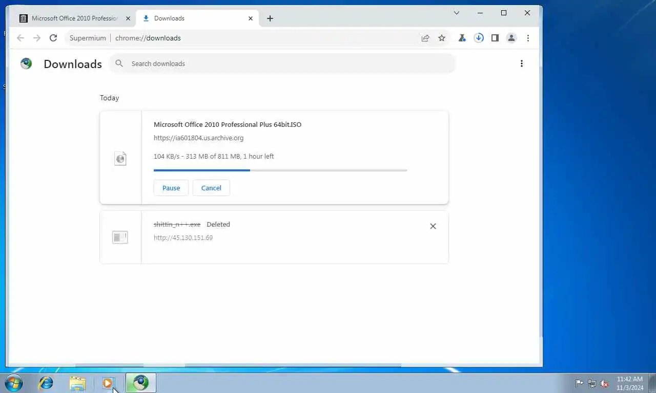
Task: Open the Microsoft Office 2010 ISO file name link
Action: (x=228, y=124)
